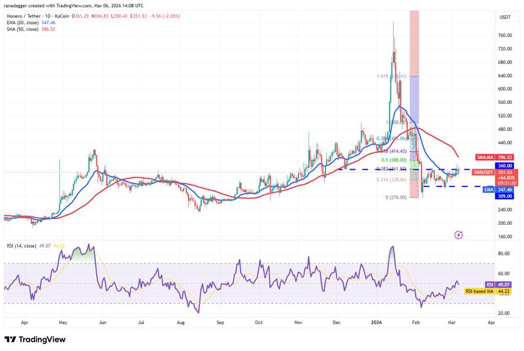Click the blue 360.00 price level tag
This screenshot has width=524, height=351.
click(504, 165)
